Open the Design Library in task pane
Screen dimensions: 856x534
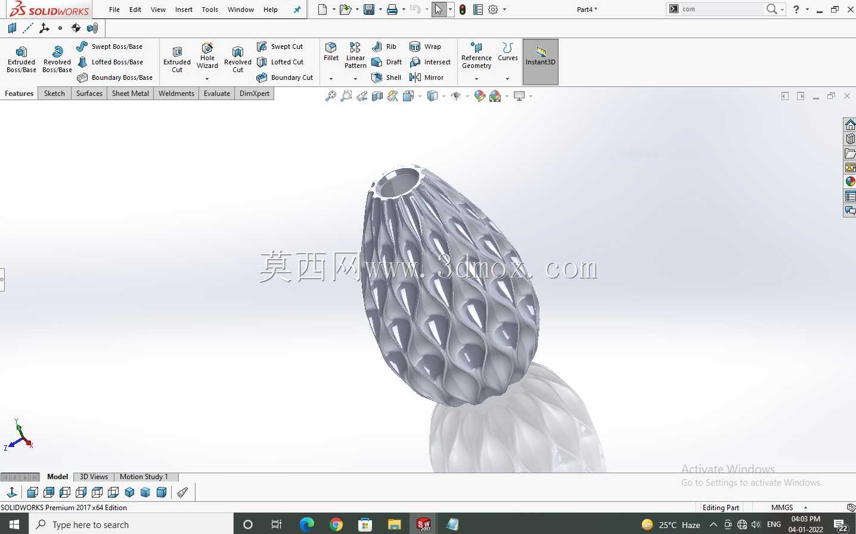point(850,139)
